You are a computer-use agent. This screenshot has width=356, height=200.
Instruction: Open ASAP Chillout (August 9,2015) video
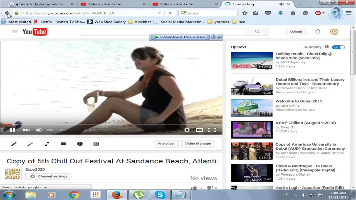pyautogui.click(x=306, y=123)
